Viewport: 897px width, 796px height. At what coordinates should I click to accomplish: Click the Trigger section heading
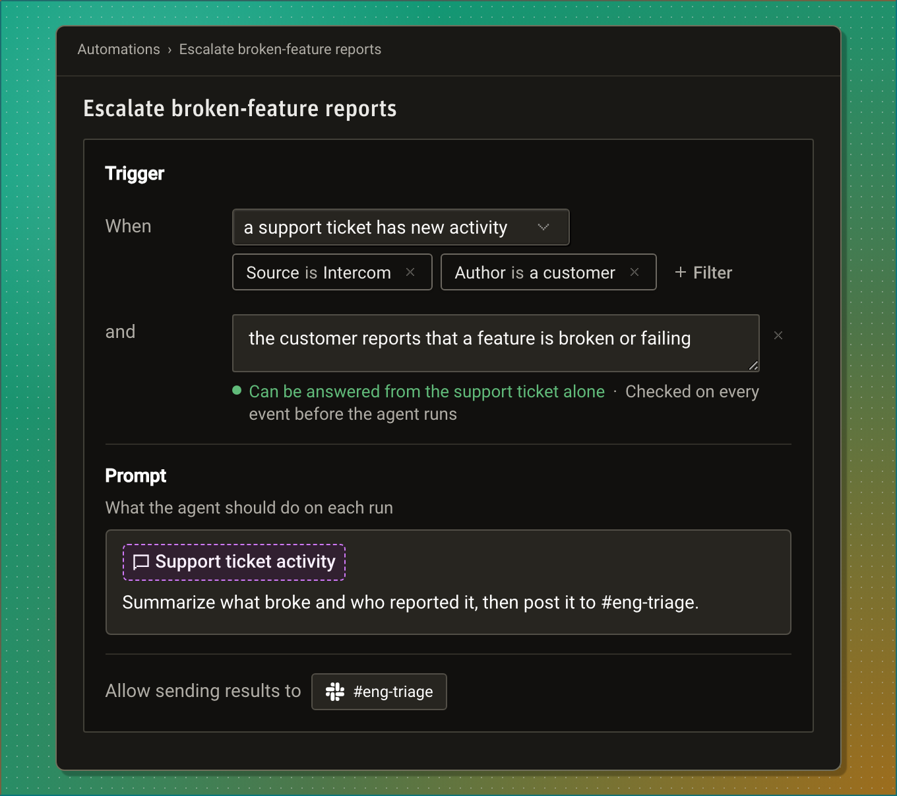135,174
